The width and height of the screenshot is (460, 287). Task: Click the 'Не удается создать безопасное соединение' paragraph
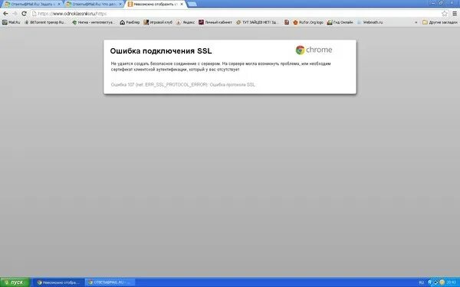[x=221, y=67]
